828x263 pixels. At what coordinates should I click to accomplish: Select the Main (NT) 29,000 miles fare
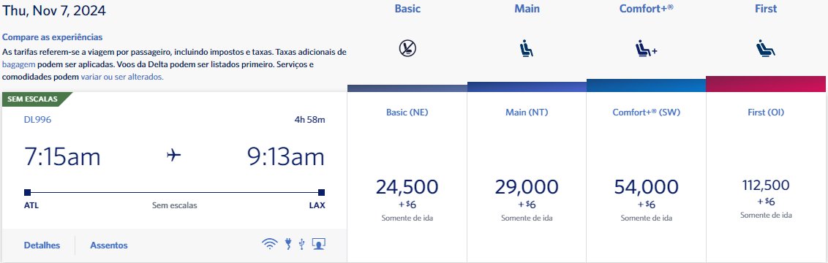pyautogui.click(x=527, y=177)
